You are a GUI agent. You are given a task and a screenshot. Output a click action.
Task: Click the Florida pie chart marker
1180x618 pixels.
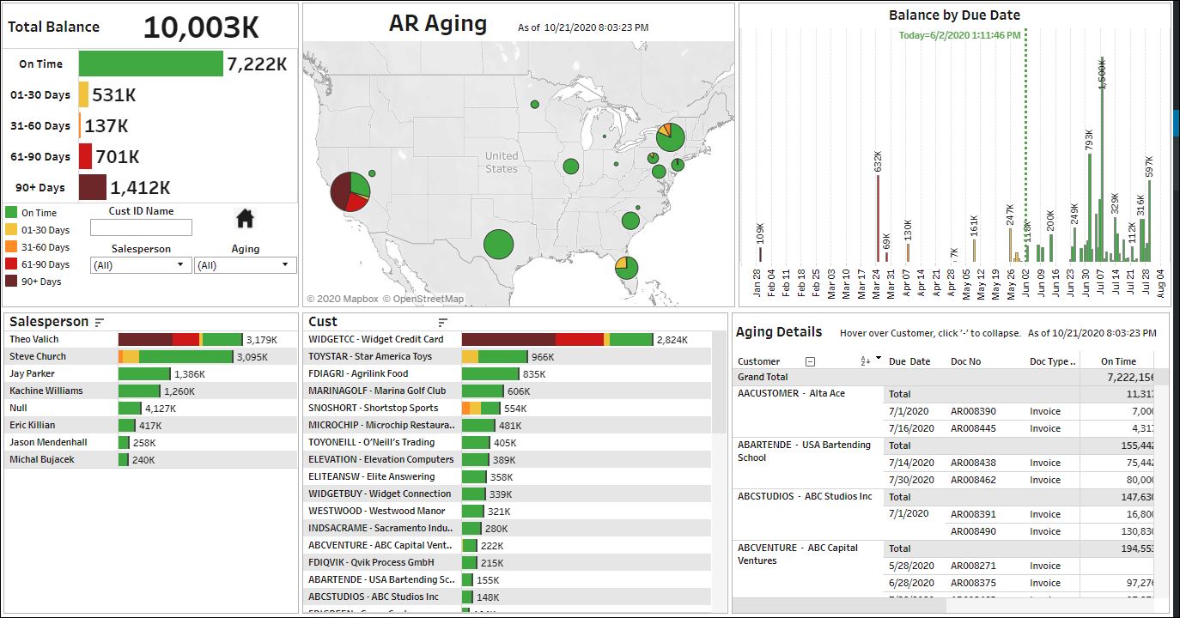pos(627,267)
